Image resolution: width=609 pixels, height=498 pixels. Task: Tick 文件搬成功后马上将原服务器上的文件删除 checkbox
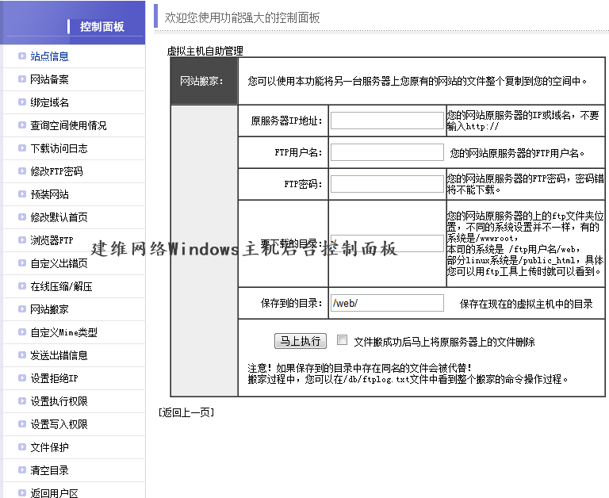click(x=342, y=340)
